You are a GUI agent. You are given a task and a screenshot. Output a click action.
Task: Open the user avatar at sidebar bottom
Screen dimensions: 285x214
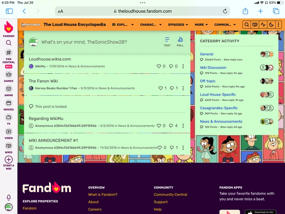tap(9, 207)
